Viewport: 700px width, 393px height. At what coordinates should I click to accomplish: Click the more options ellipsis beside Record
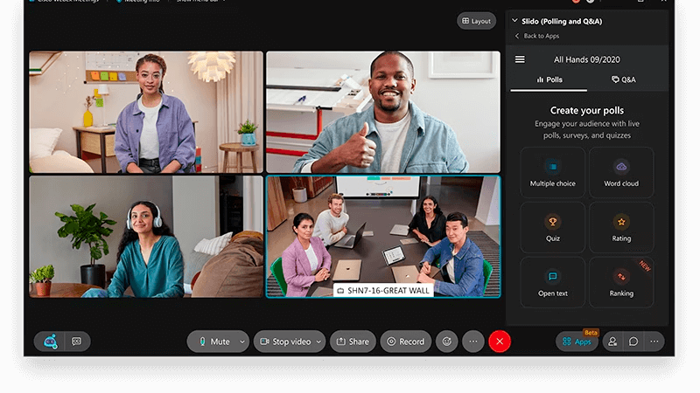[x=472, y=341]
